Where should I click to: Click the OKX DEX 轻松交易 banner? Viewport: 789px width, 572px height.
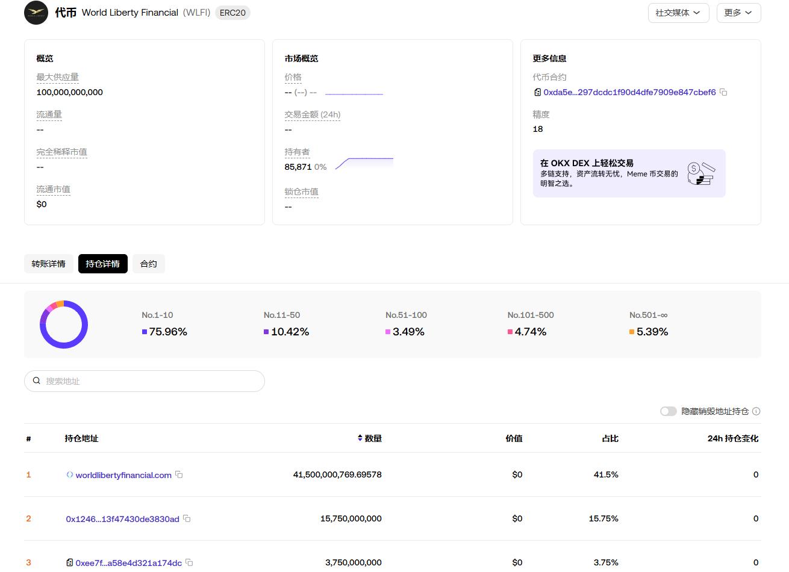(x=629, y=173)
